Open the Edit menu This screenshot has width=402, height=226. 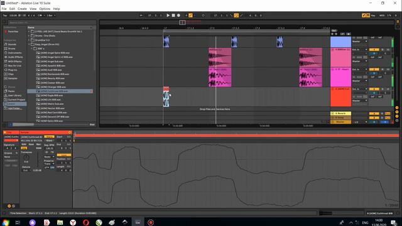click(x=12, y=9)
